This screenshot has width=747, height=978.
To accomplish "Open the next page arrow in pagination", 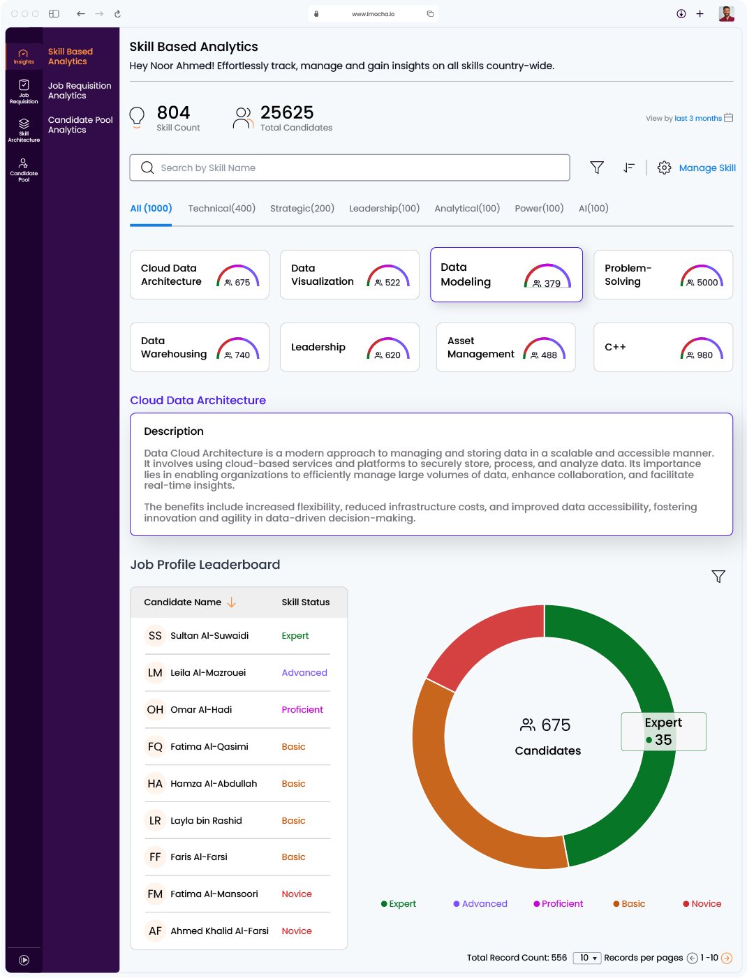I will coord(727,958).
